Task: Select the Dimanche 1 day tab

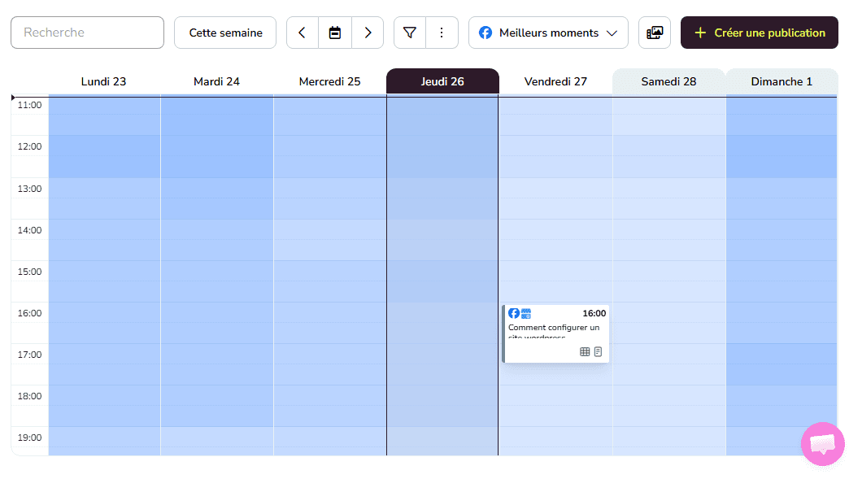Action: [782, 81]
